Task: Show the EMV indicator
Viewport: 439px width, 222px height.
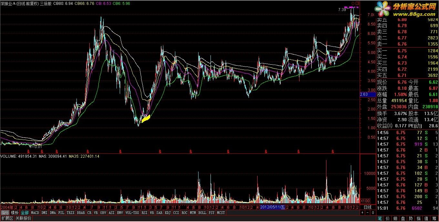Action: click(x=120, y=213)
